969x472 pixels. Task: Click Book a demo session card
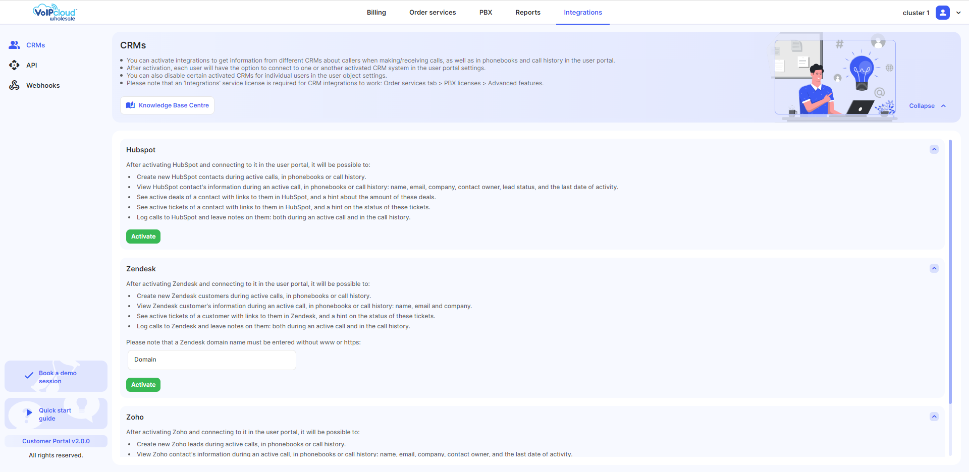tap(56, 376)
